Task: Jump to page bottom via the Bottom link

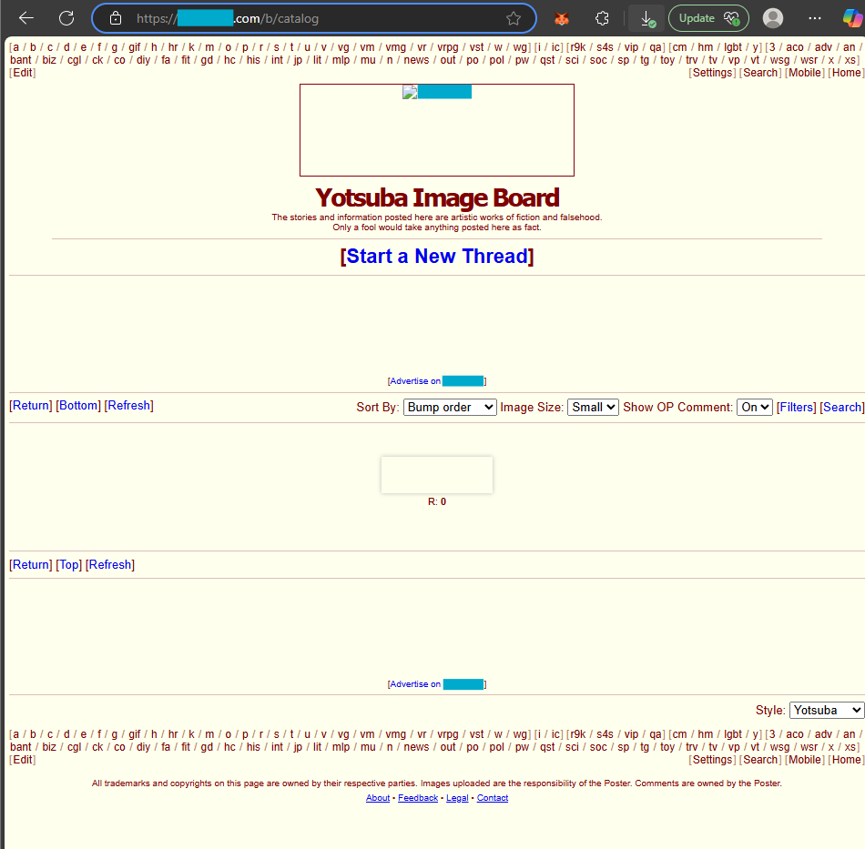Action: (x=78, y=405)
